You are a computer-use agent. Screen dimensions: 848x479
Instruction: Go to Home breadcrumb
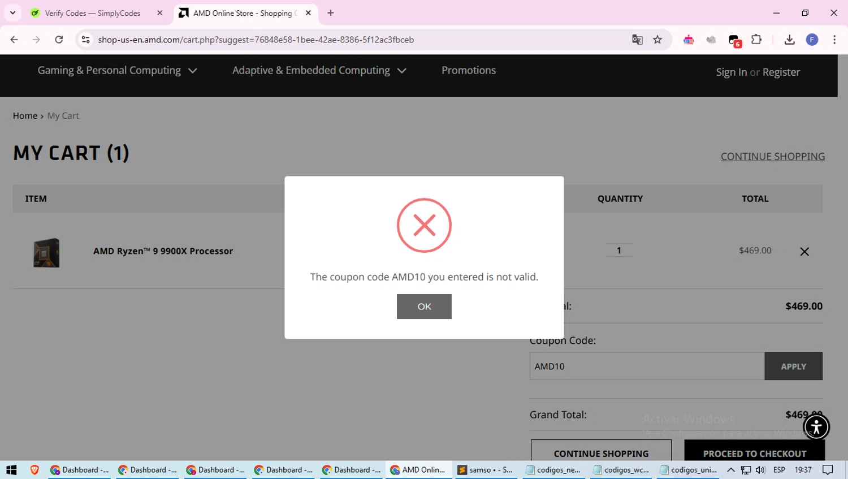[x=25, y=115]
